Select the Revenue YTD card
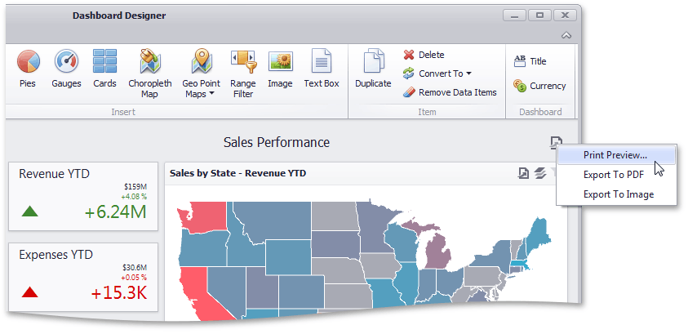The width and height of the screenshot is (688, 334). 83,196
